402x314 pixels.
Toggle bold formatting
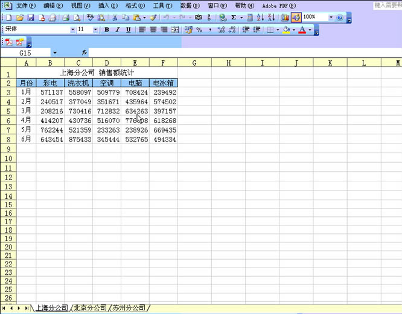[x=107, y=30]
